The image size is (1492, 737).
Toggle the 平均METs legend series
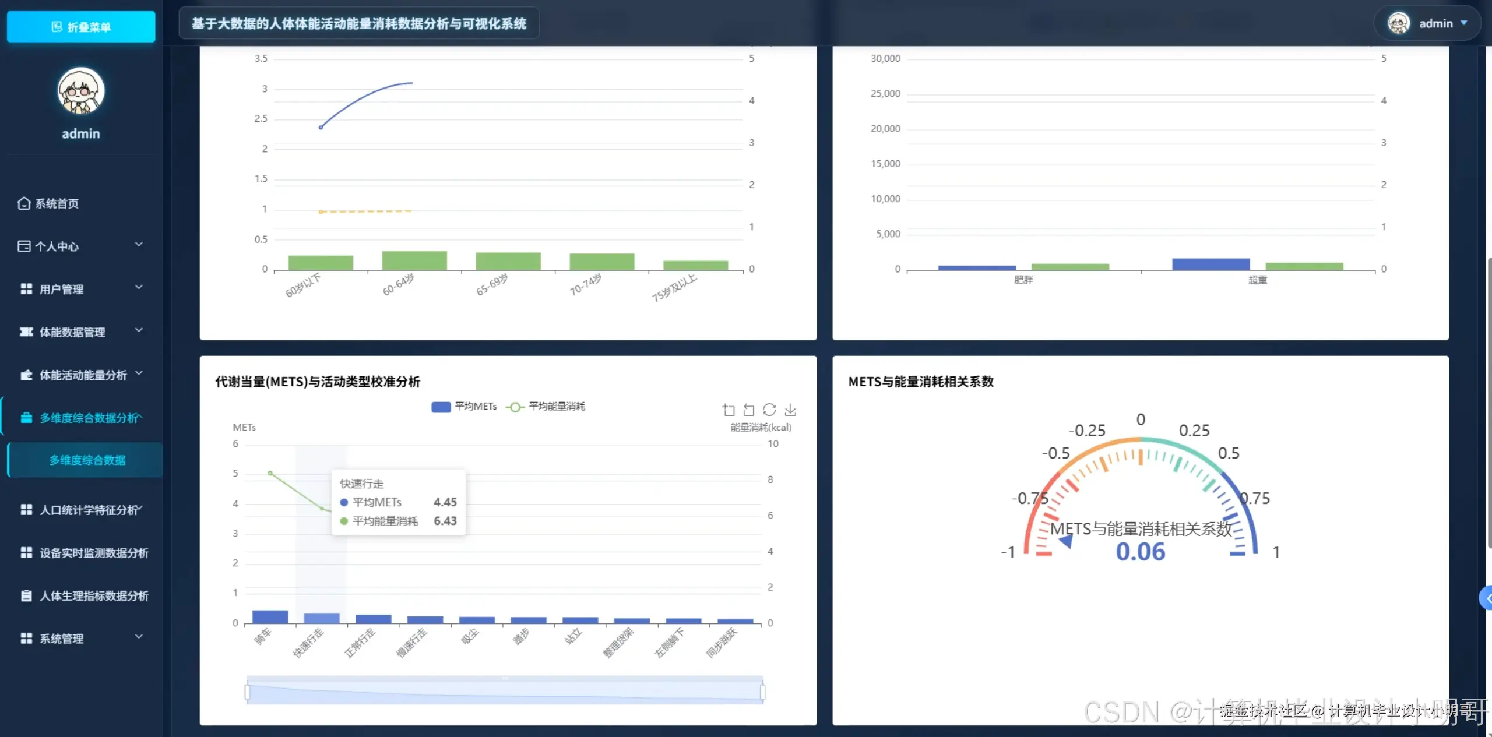click(x=464, y=407)
